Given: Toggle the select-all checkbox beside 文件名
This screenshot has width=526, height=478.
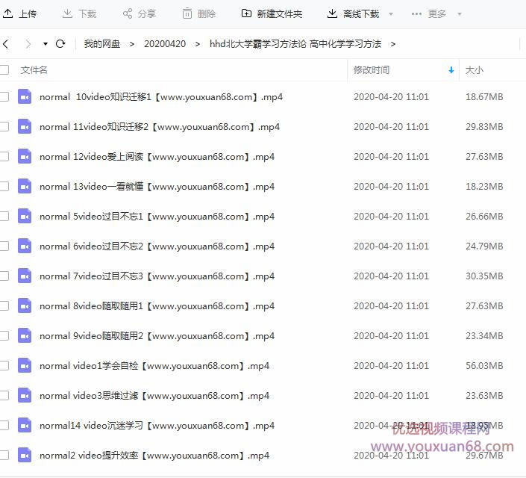Looking at the screenshot, I should [4, 70].
